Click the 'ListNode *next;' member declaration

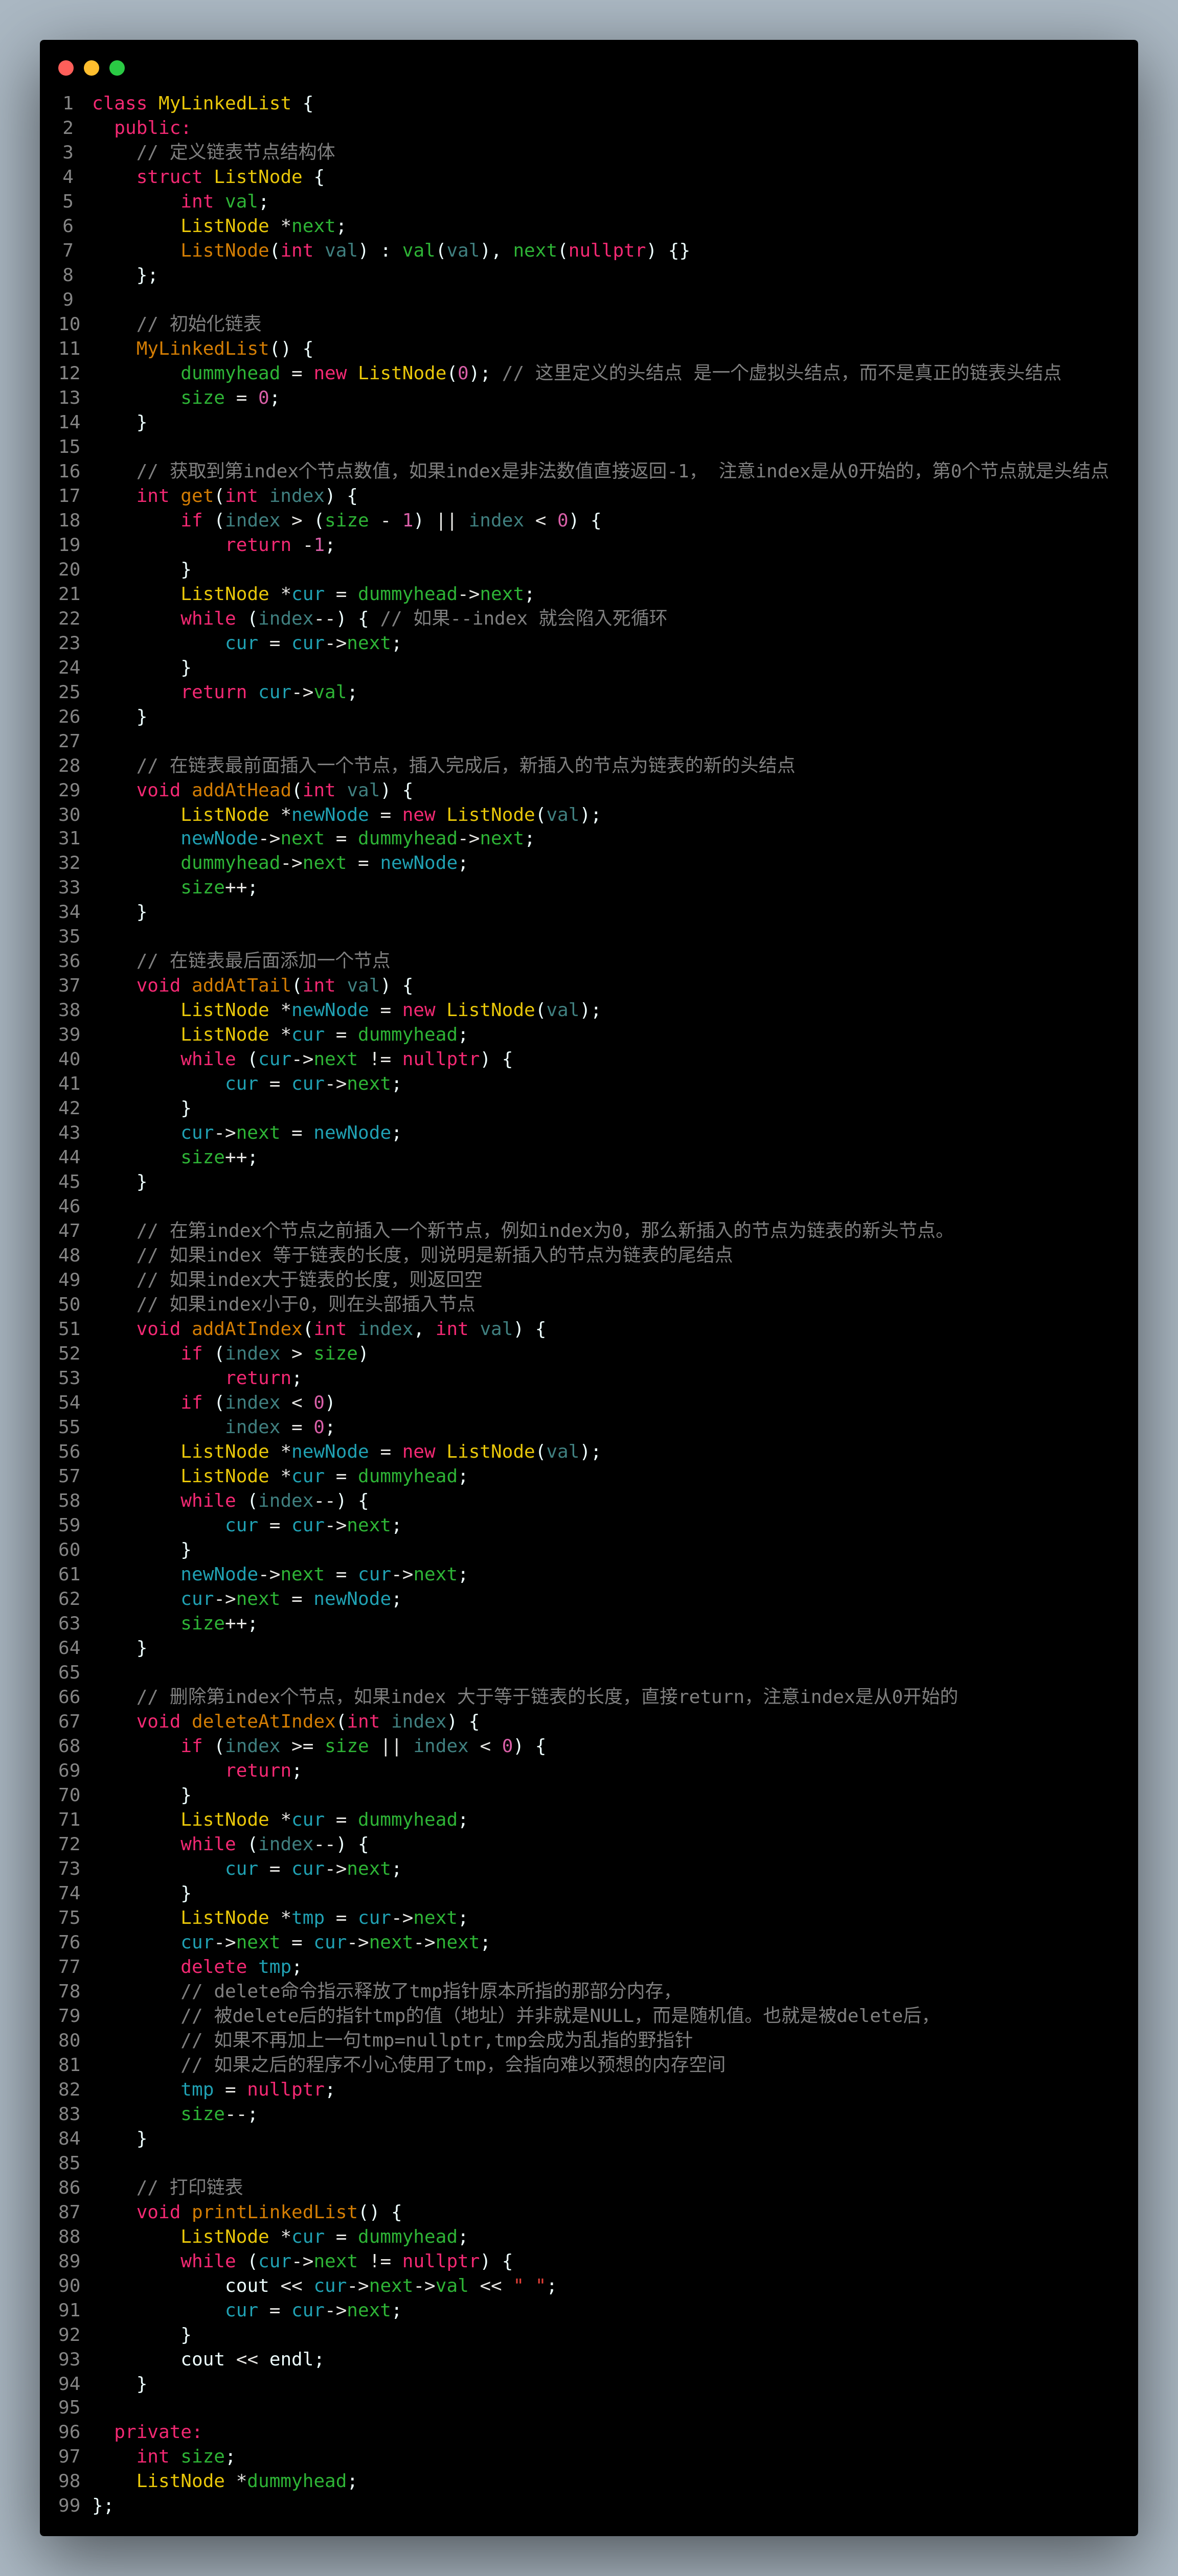263,226
